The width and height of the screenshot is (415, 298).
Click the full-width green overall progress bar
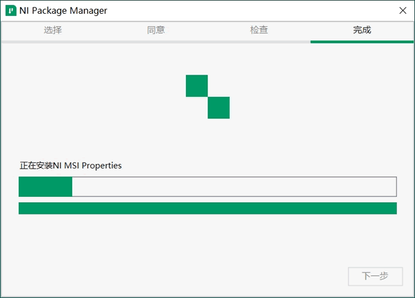[x=207, y=208]
